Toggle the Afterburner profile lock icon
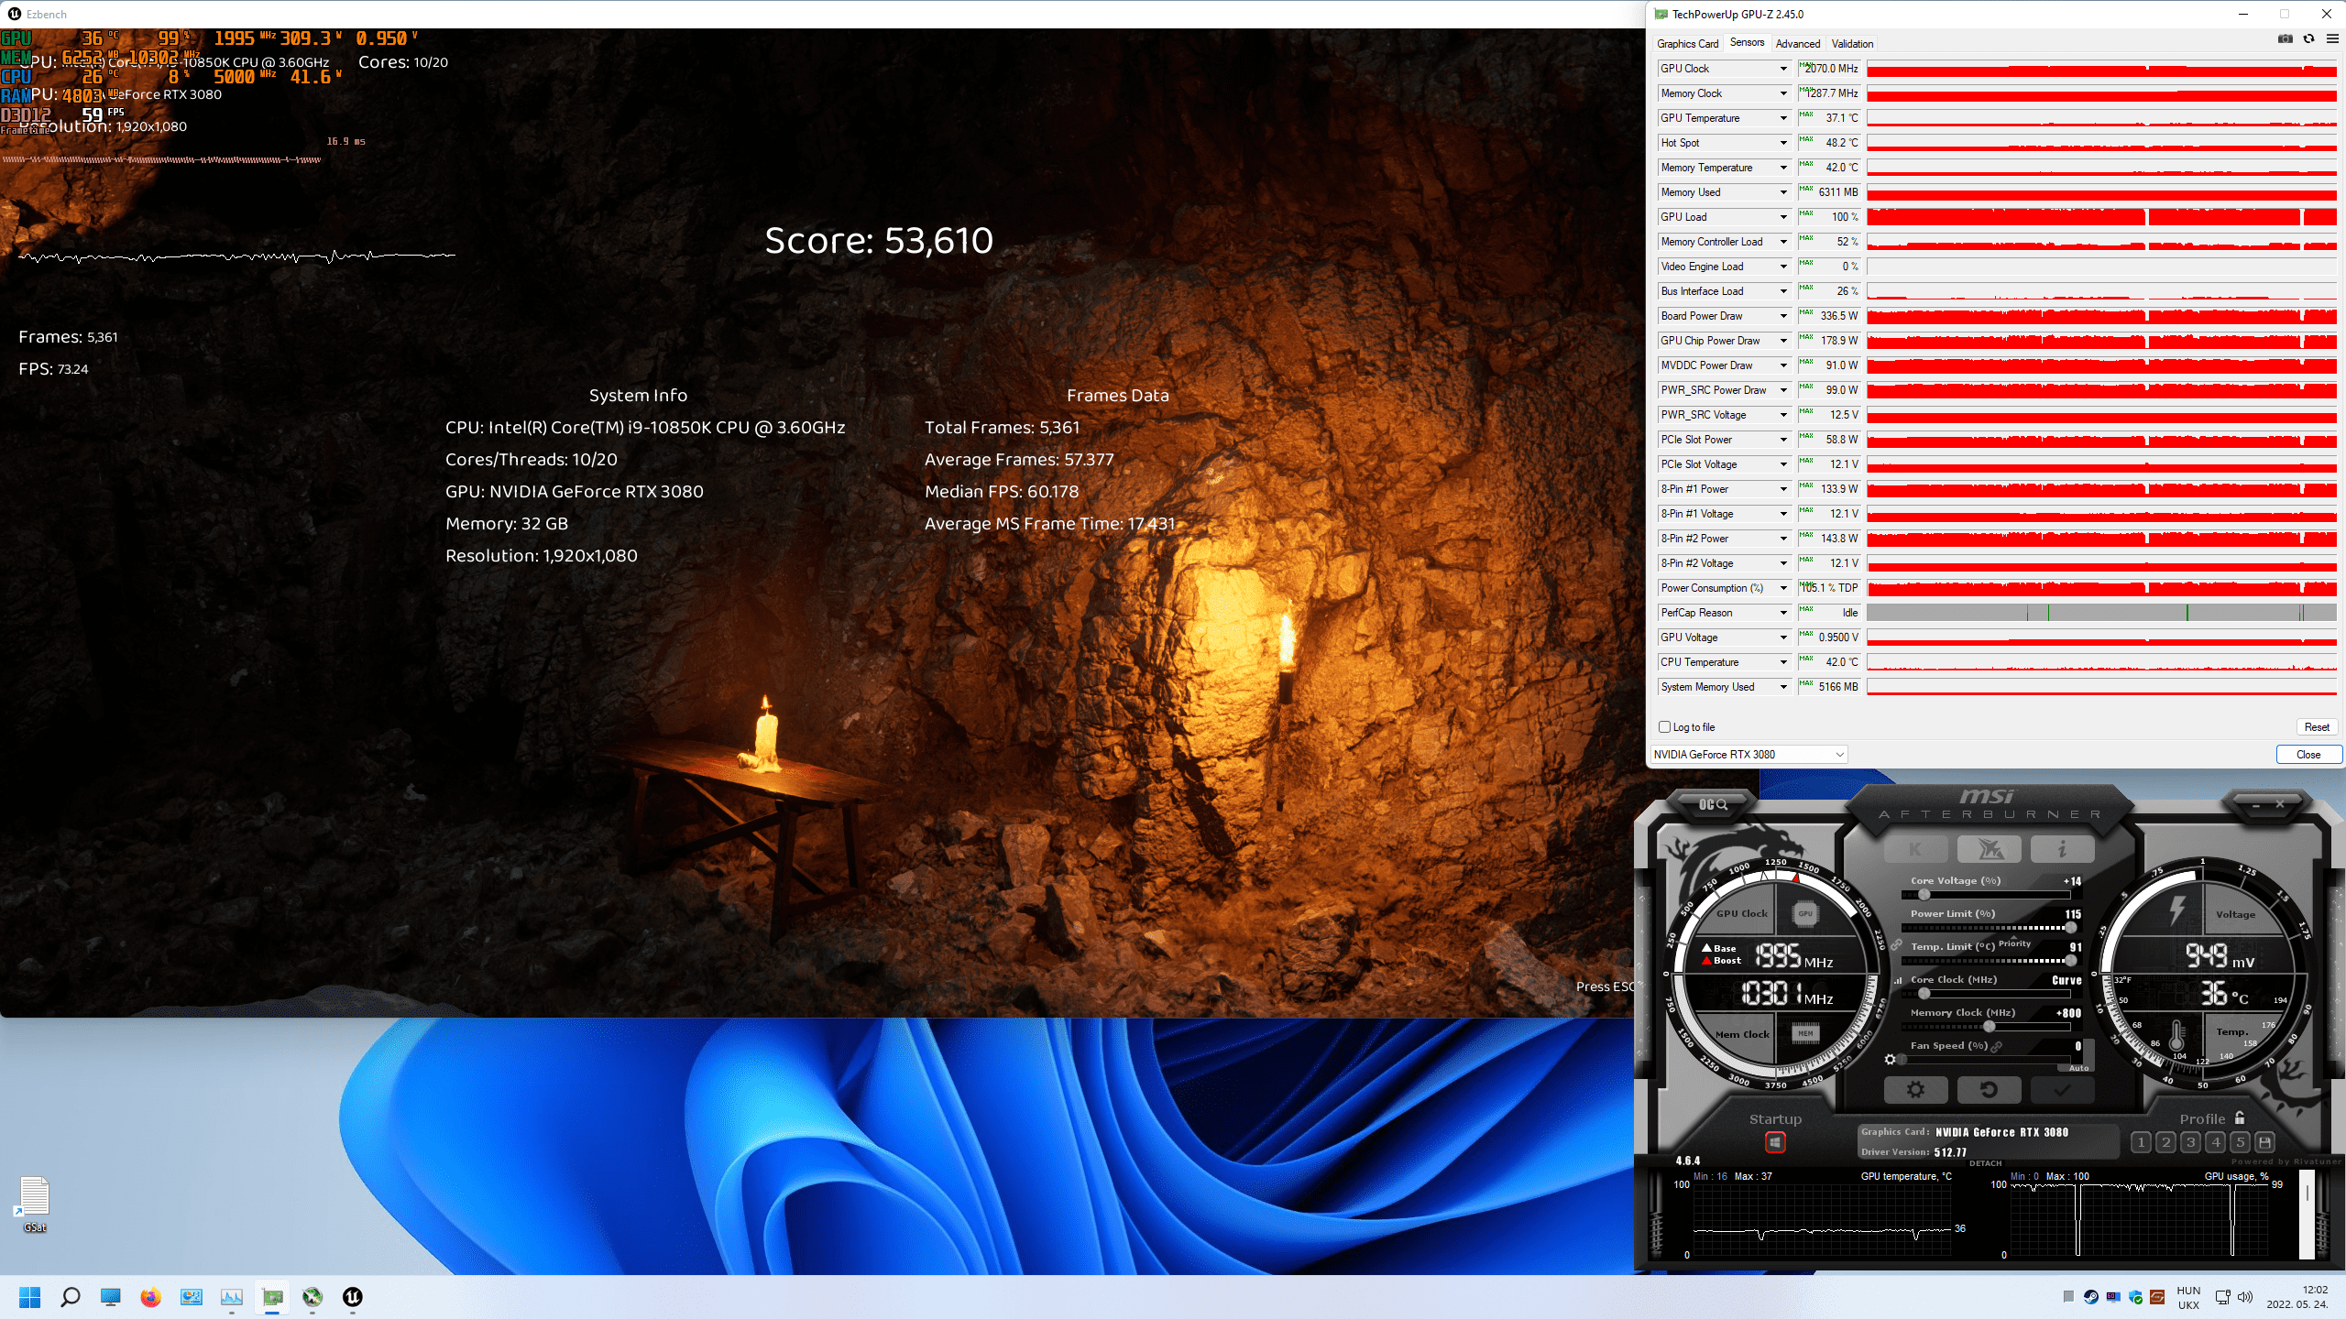2346x1319 pixels. coord(2240,1118)
